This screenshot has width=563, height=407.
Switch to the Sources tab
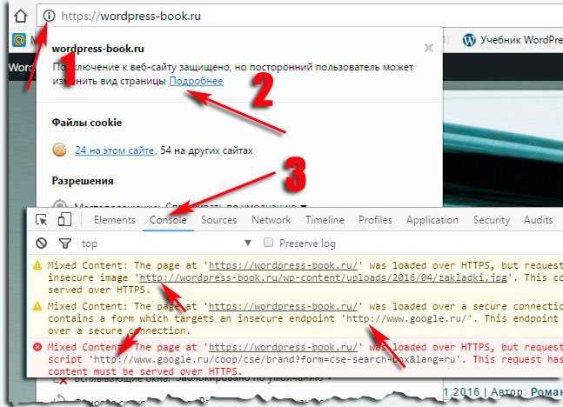218,220
